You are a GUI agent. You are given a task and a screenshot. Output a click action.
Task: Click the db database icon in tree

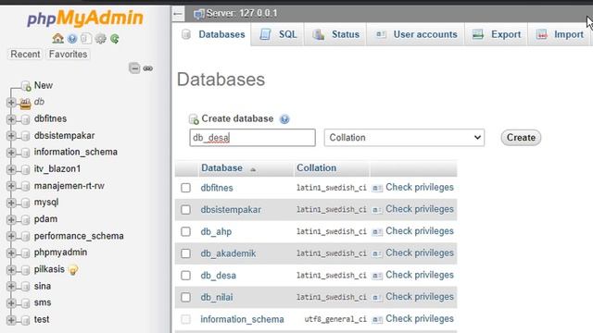pyautogui.click(x=25, y=103)
